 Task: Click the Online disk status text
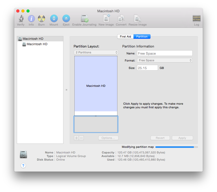click(60, 160)
